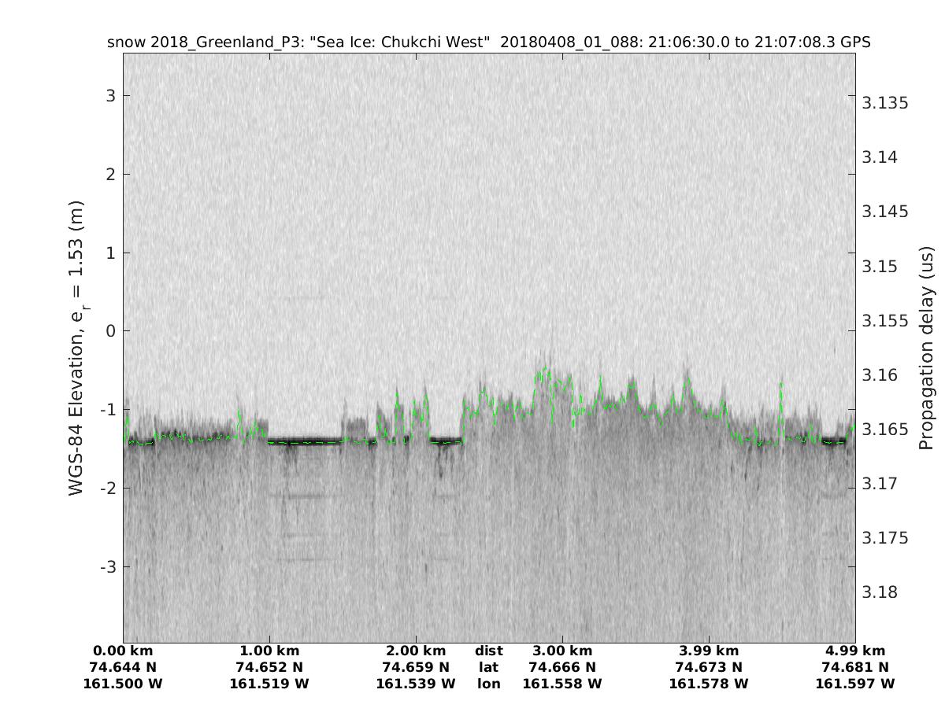Click the 1.00 km distance tick label
Image resolution: width=945 pixels, height=708 pixels.
(269, 651)
